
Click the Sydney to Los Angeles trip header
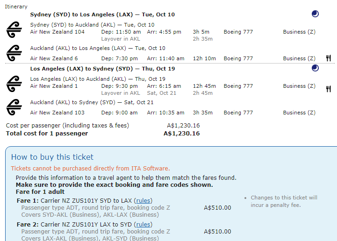coord(102,14)
